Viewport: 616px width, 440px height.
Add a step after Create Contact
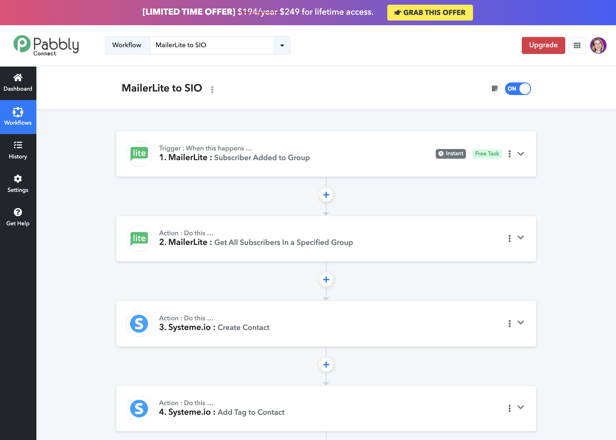coord(326,365)
